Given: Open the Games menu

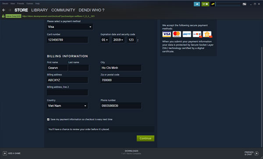Looking at the screenshot, I should click(x=29, y=4).
